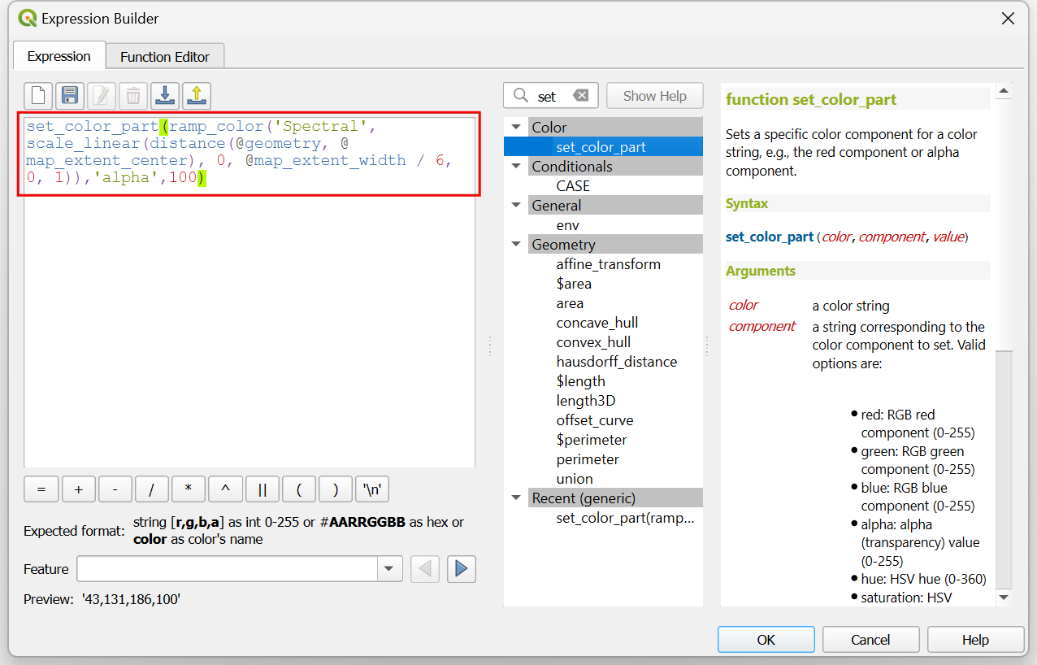Go to previous feature with the left arrow

[x=425, y=569]
